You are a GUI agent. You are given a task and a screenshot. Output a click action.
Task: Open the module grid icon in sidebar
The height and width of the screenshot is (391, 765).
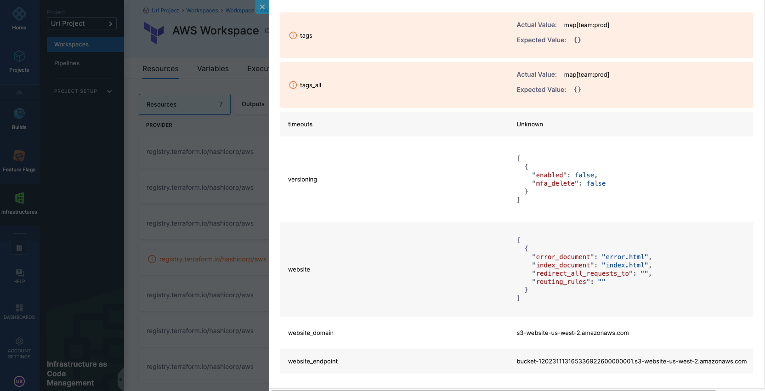[19, 248]
